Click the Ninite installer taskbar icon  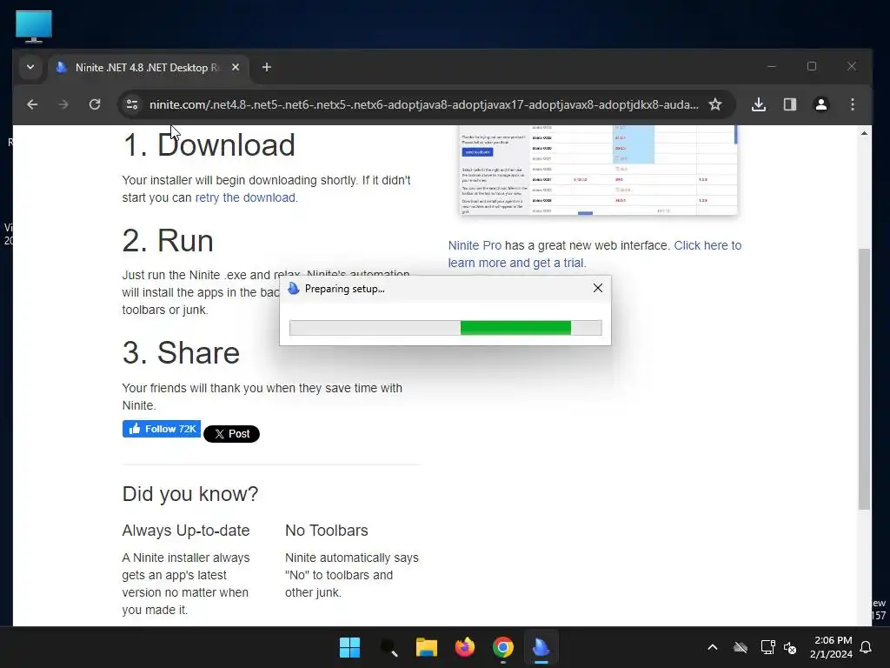(x=541, y=647)
